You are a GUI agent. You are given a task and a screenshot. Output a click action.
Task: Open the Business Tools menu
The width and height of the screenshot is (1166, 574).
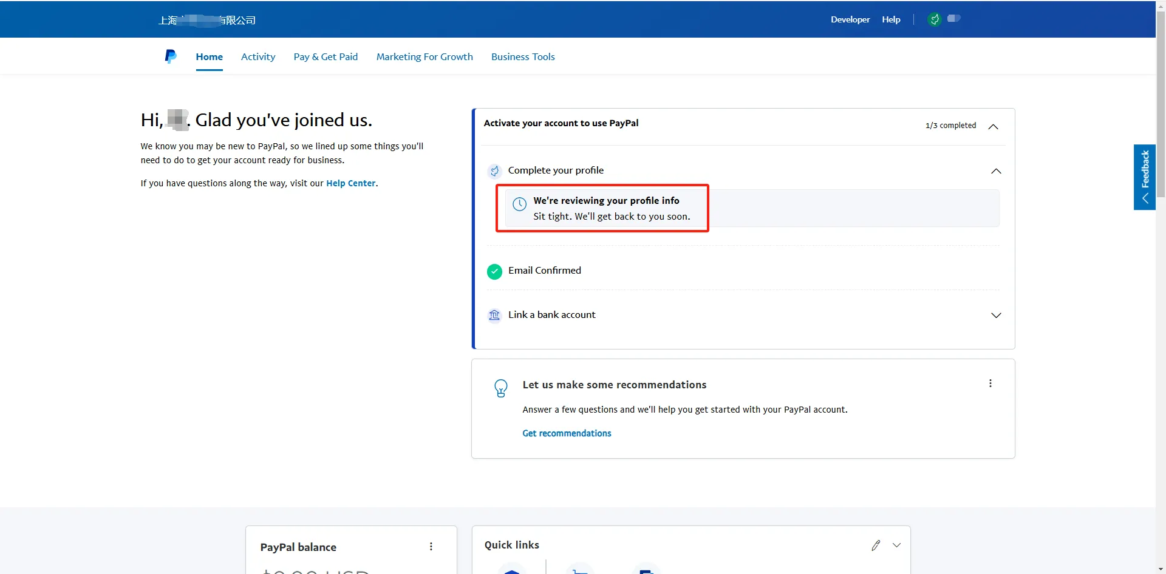click(523, 57)
